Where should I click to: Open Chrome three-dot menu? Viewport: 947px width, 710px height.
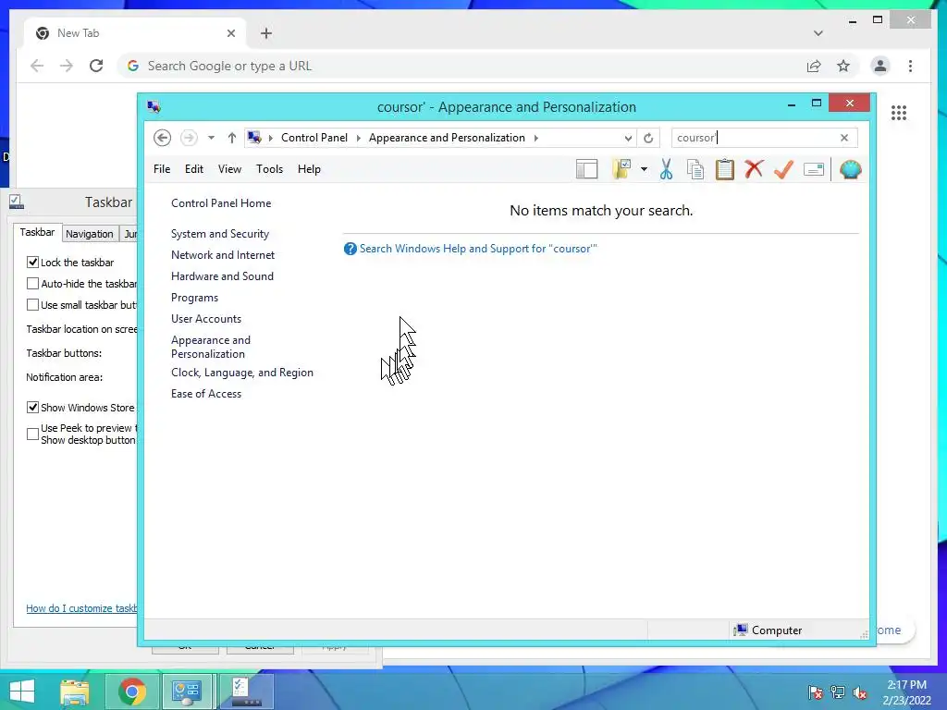coord(910,66)
